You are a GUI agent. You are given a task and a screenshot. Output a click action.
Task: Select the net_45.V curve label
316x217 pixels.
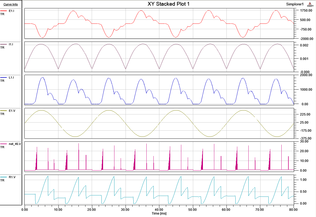[x=15, y=144]
